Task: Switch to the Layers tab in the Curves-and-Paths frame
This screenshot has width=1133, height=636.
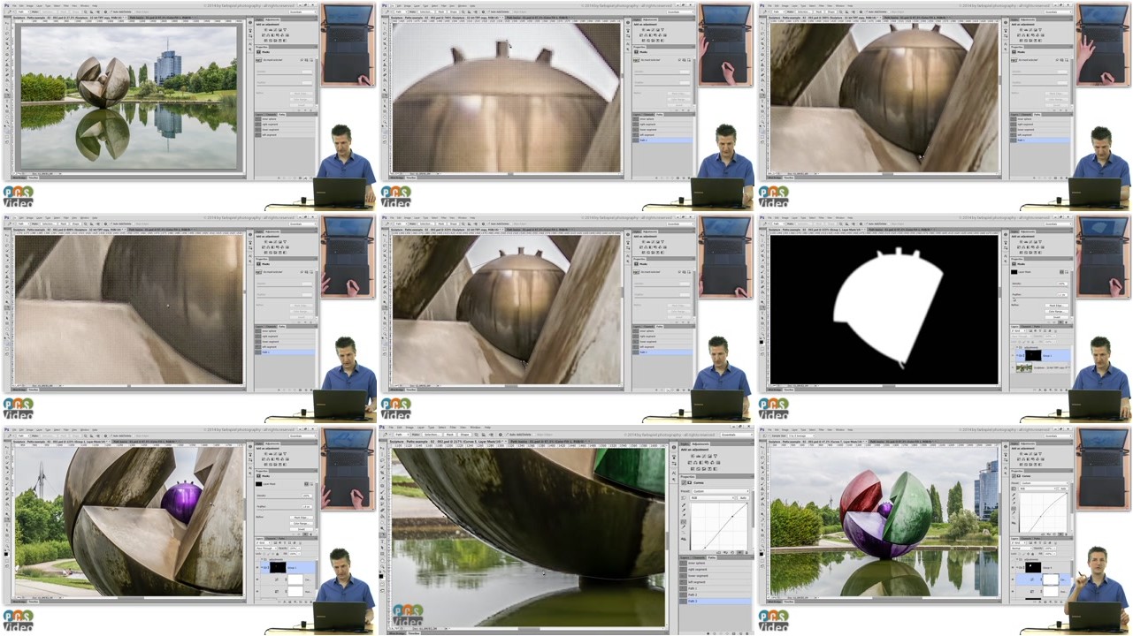Action: 685,557
